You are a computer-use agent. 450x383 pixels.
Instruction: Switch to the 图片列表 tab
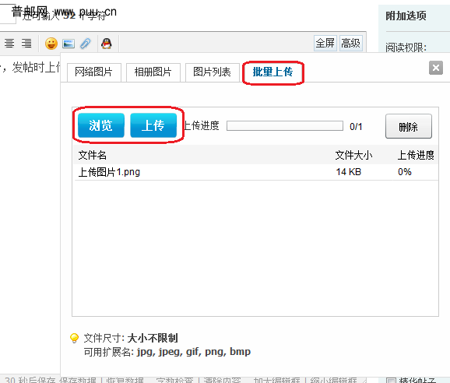212,72
